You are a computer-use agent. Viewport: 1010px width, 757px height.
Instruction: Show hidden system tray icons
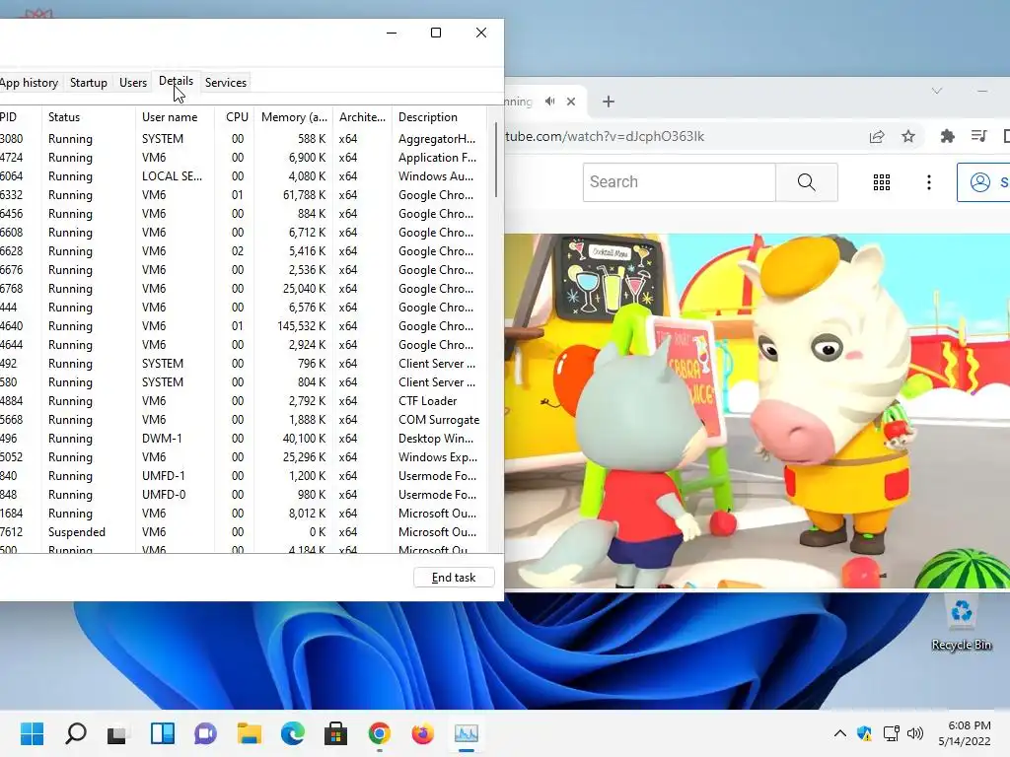point(840,733)
